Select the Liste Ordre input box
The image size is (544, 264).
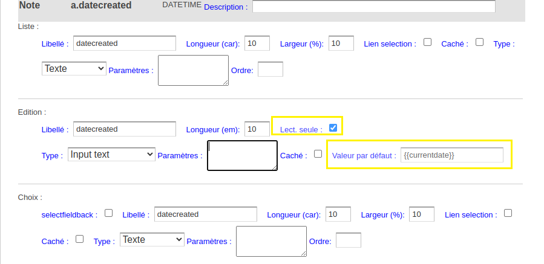coord(270,69)
